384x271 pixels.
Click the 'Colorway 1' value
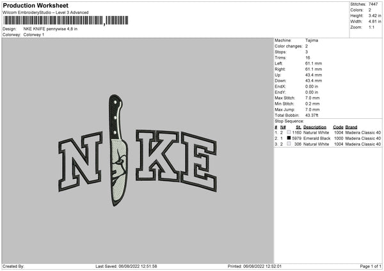(x=34, y=35)
